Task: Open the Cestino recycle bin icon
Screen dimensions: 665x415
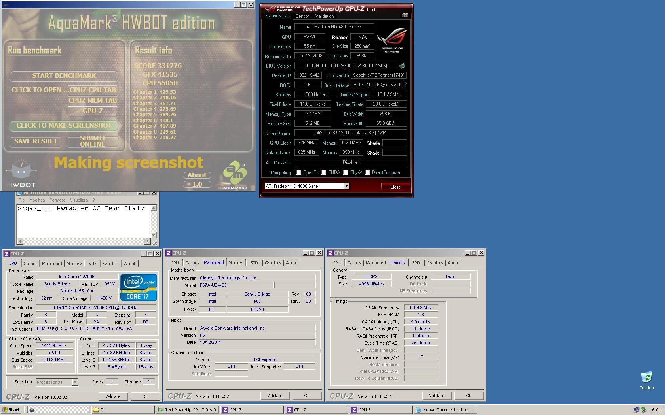Action: pyautogui.click(x=646, y=380)
